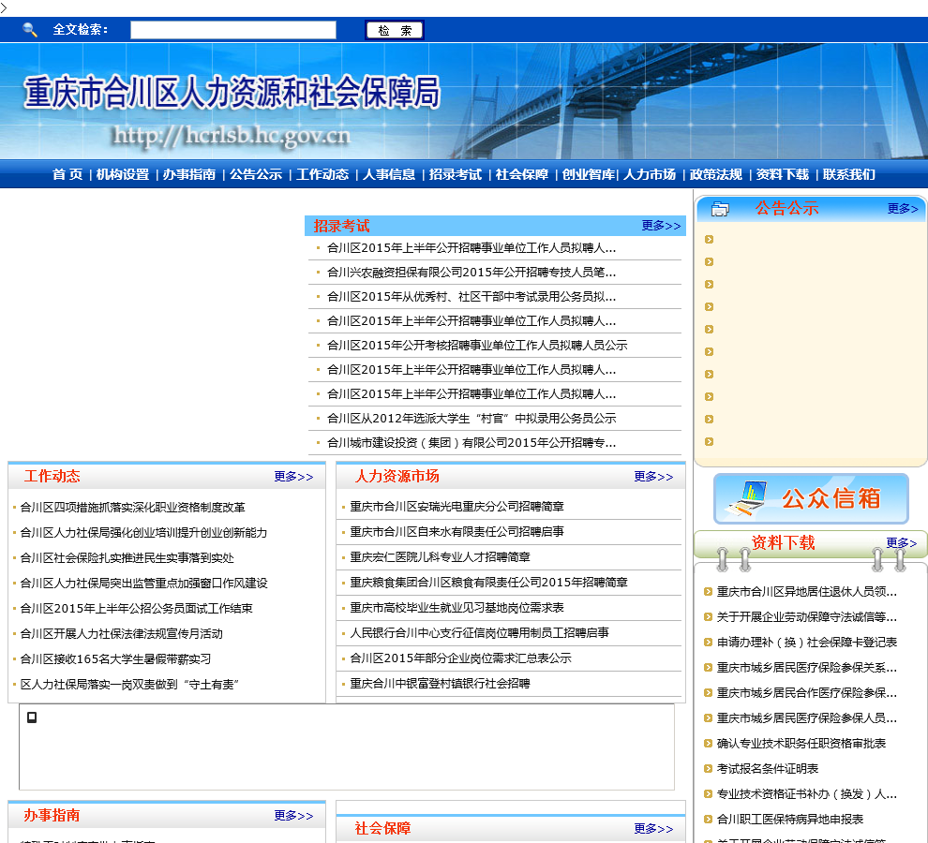
Task: Open 重庆粮食集团合川区粮食有限责任公司 recruitment
Action: pyautogui.click(x=489, y=582)
